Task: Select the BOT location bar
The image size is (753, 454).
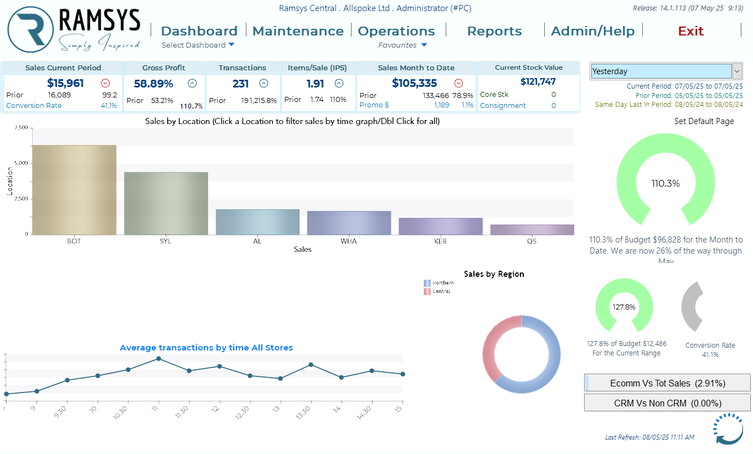Action: pyautogui.click(x=74, y=190)
